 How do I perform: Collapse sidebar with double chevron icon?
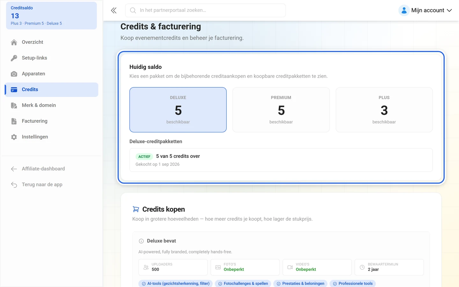(114, 11)
